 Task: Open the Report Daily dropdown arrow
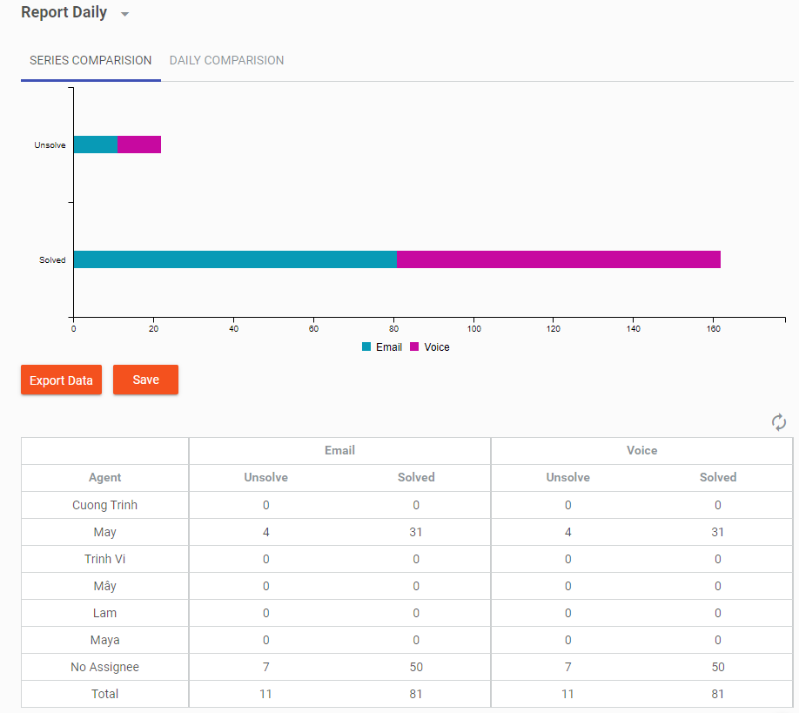[124, 14]
